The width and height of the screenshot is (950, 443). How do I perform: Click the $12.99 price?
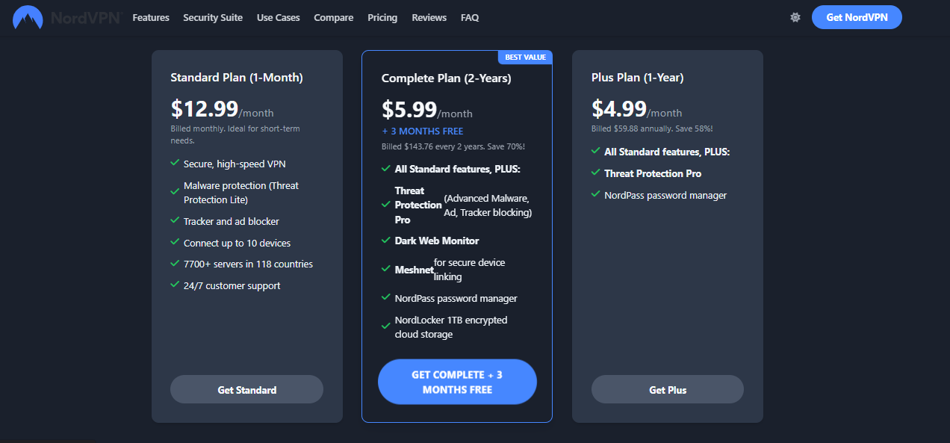[x=205, y=109]
